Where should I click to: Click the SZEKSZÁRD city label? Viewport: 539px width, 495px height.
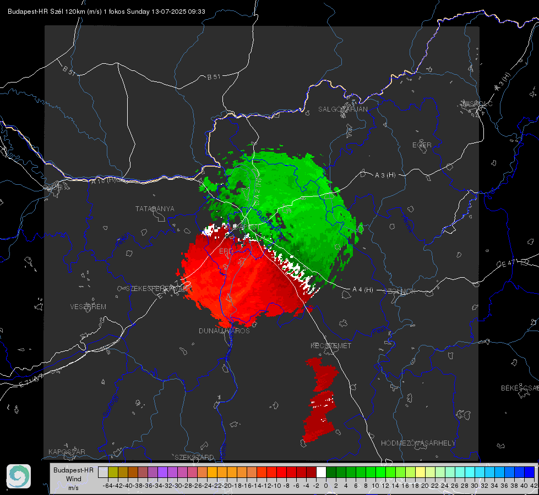(x=194, y=457)
